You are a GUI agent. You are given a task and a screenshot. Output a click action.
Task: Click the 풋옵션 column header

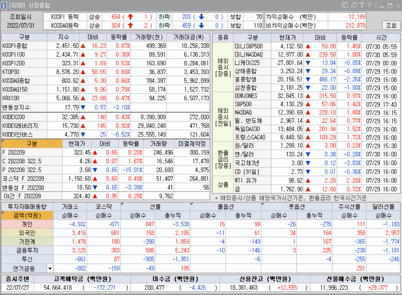[297, 207]
